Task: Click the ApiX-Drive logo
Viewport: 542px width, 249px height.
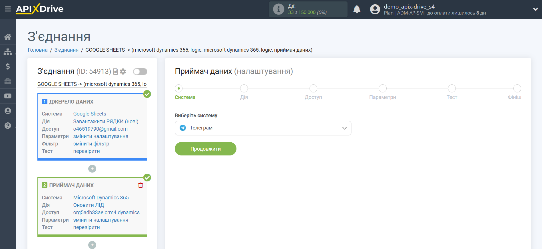Action: 40,9
